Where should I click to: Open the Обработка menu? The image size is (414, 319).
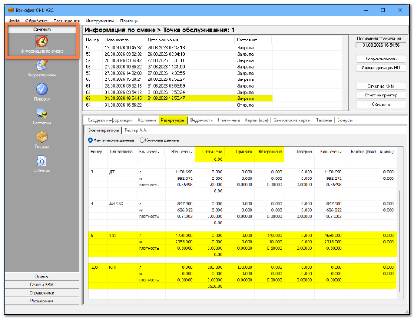pos(37,21)
